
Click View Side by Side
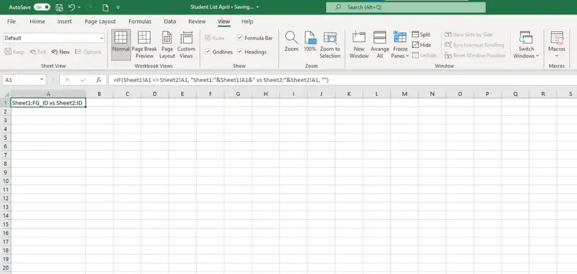[x=469, y=35]
